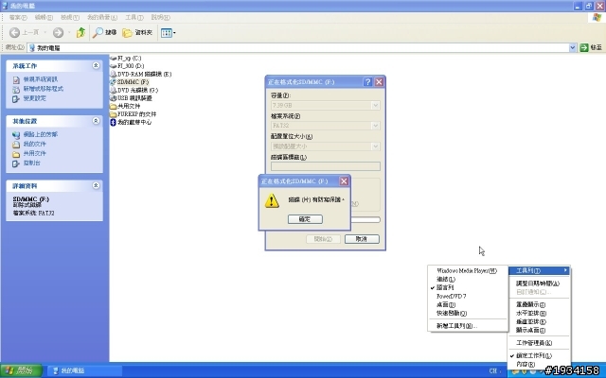Click the 磁碟區標籤 volume label field
606x378 pixels.
pos(326,166)
